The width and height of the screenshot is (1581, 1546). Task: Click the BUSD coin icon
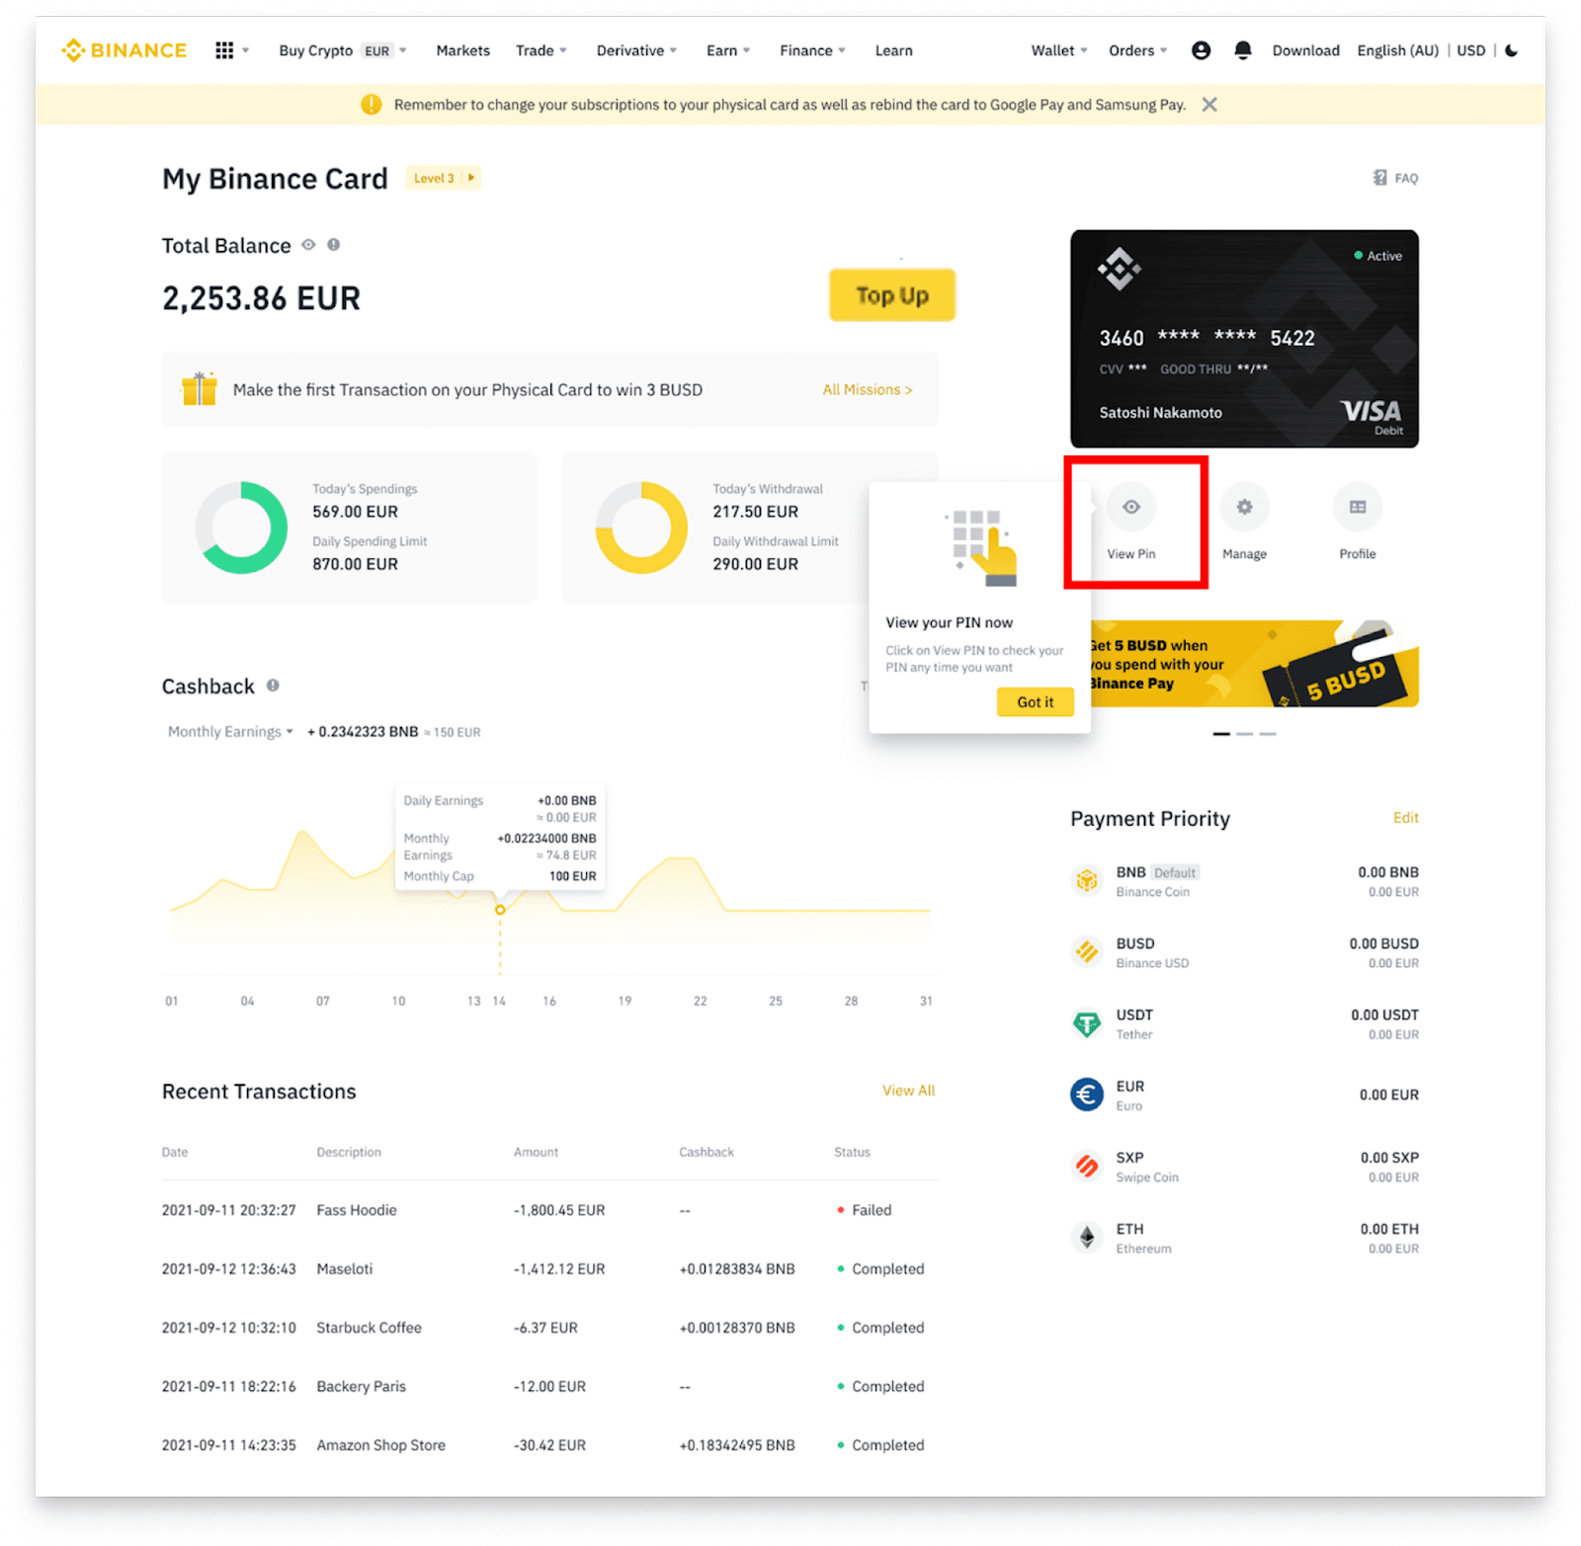pyautogui.click(x=1087, y=952)
